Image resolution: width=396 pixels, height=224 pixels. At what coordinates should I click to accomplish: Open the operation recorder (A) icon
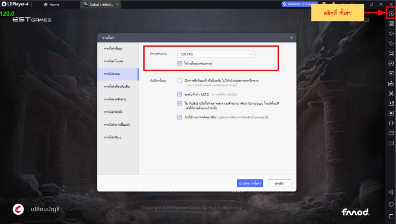391,64
